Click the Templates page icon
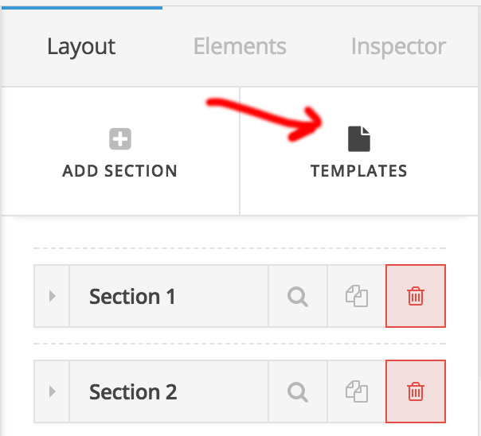 click(x=359, y=139)
